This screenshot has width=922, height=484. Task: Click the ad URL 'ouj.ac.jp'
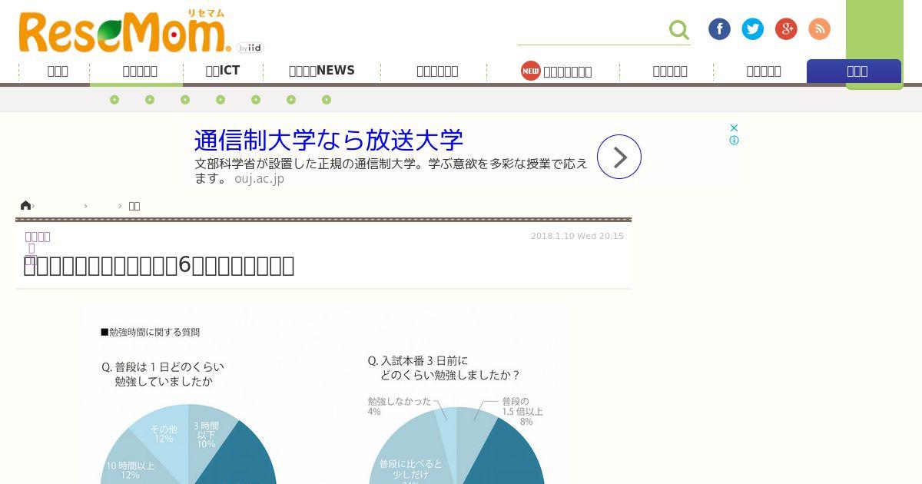tap(259, 178)
